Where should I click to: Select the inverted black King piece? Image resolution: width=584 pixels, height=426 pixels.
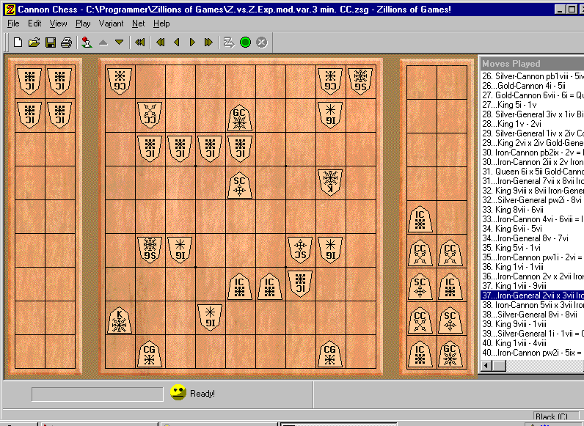pyautogui.click(x=330, y=182)
